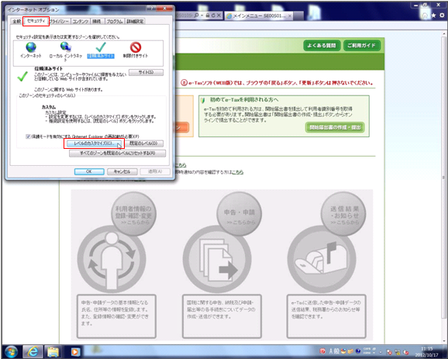Open Internet Explorer from the taskbar
This screenshot has height=359, width=448.
pos(33,351)
